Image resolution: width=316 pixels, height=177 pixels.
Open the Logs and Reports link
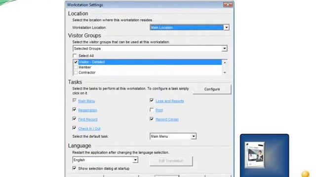point(170,101)
